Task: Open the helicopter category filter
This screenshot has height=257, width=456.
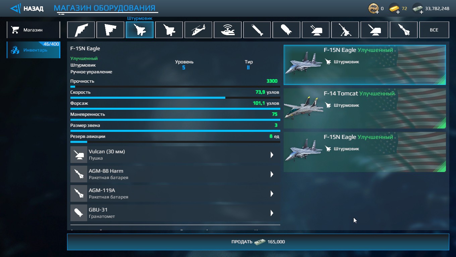Action: coord(198,30)
